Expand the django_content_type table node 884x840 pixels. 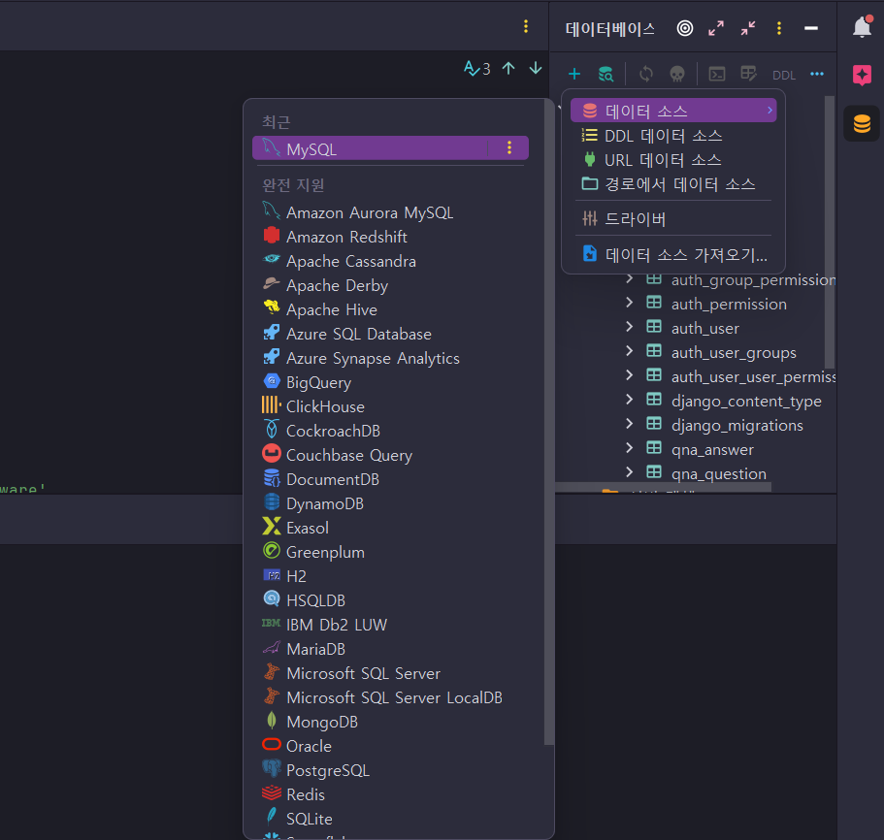point(629,400)
